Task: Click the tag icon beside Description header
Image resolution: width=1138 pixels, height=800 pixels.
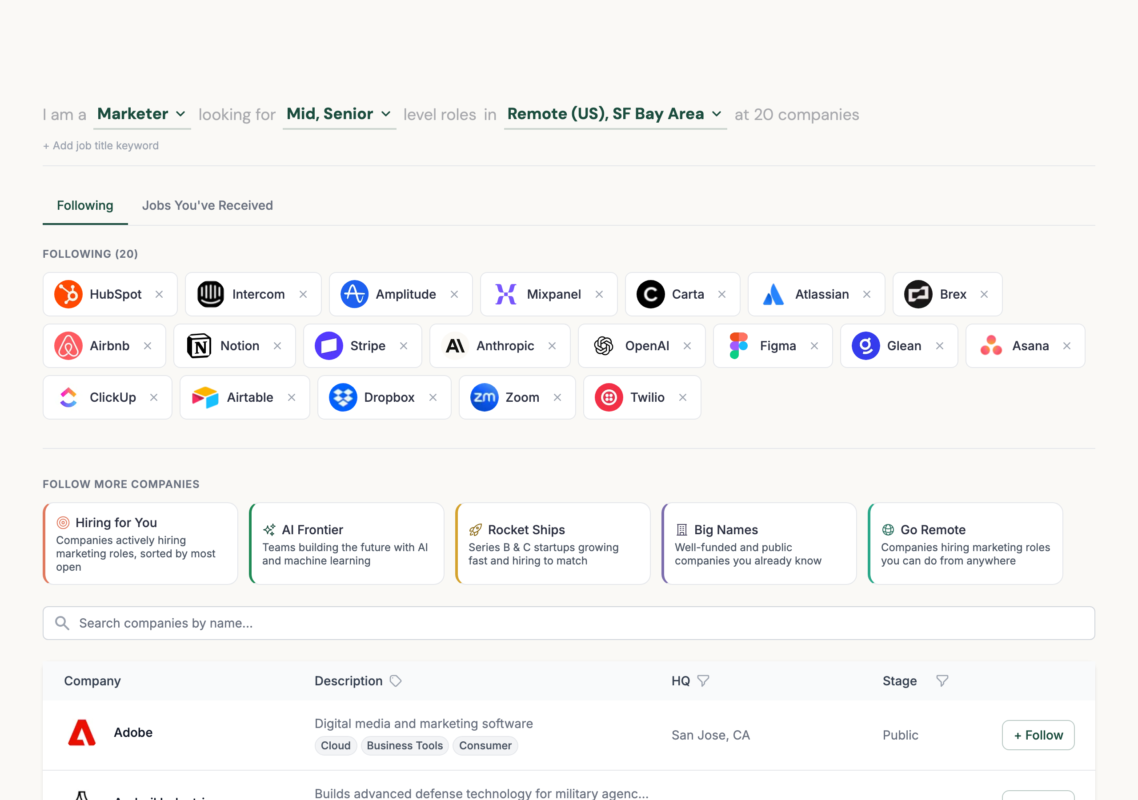Action: 396,681
